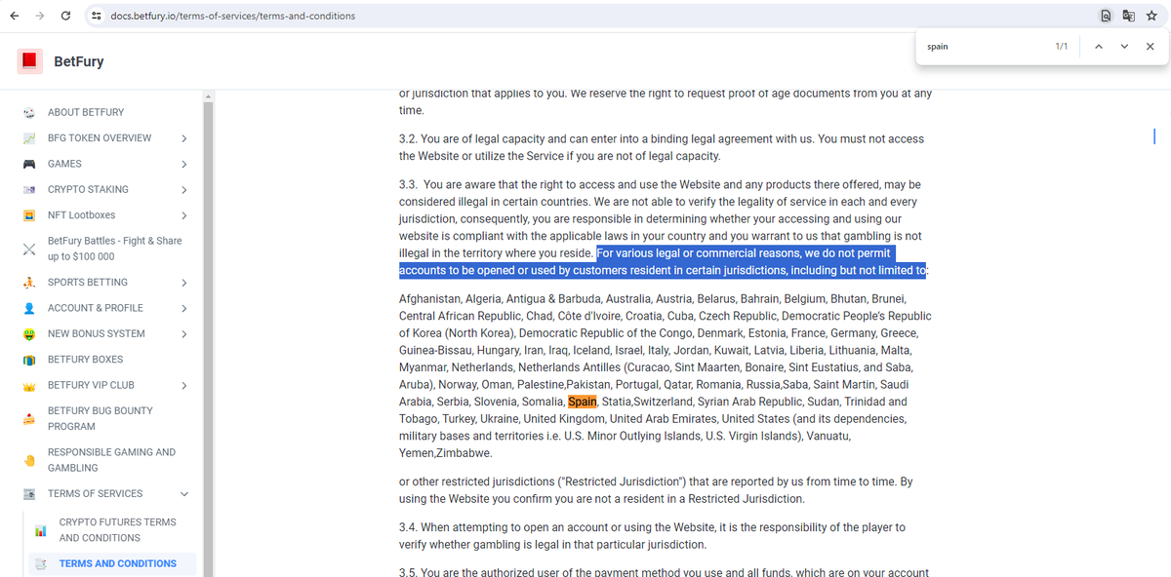1171x577 pixels.
Task: Click the SPORTS BETTING icon
Action: pyautogui.click(x=29, y=283)
